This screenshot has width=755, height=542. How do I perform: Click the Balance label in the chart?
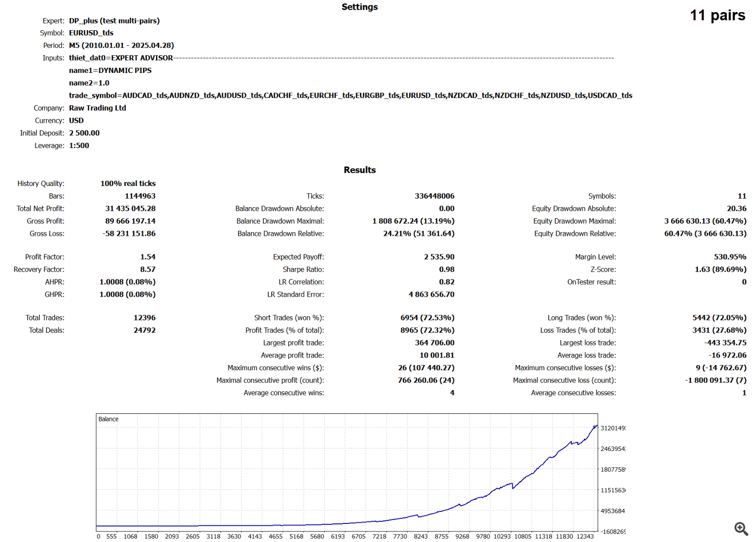pyautogui.click(x=108, y=419)
